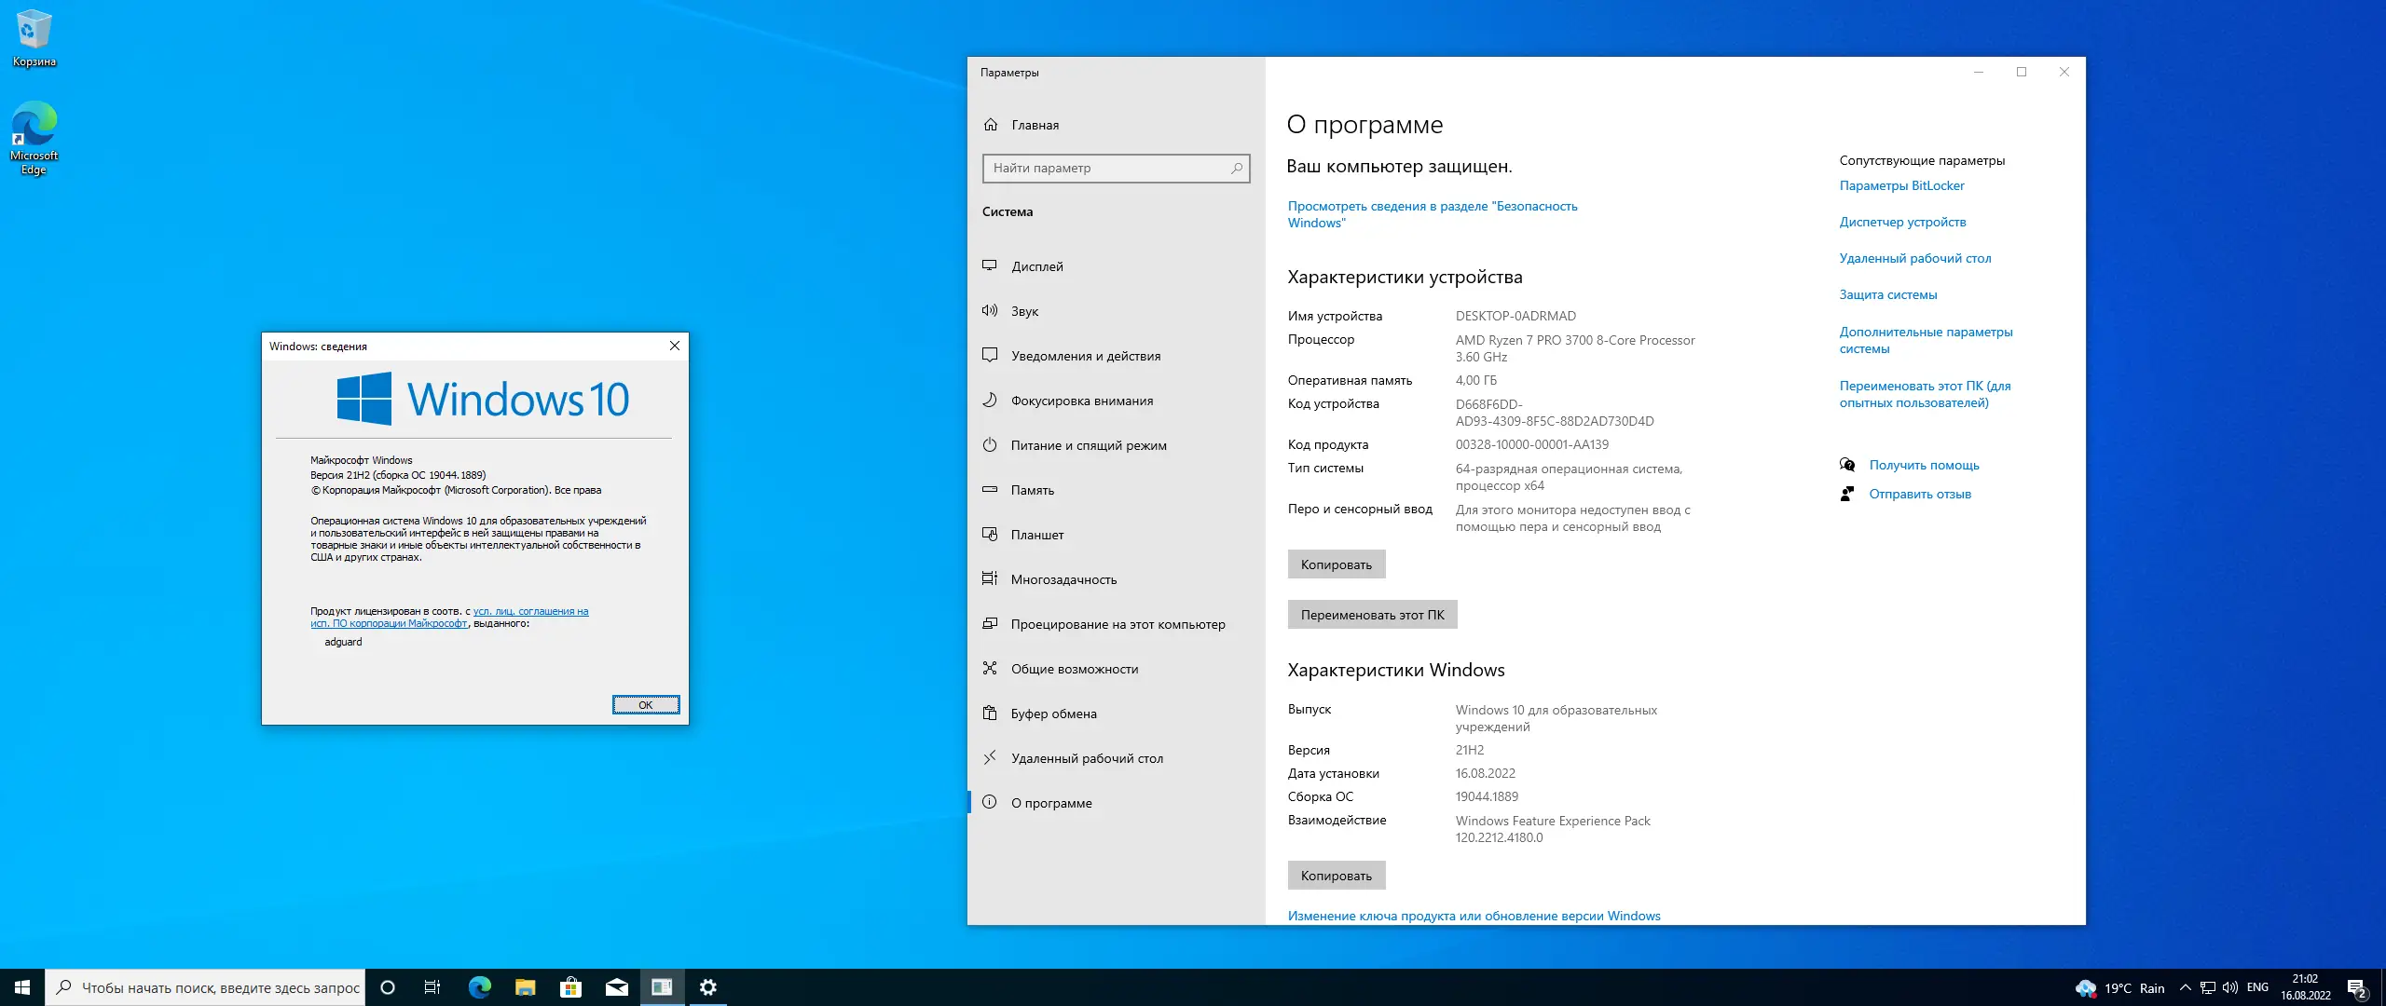Open Microsoft Edge from the taskbar
The width and height of the screenshot is (2386, 1006).
[x=478, y=986]
